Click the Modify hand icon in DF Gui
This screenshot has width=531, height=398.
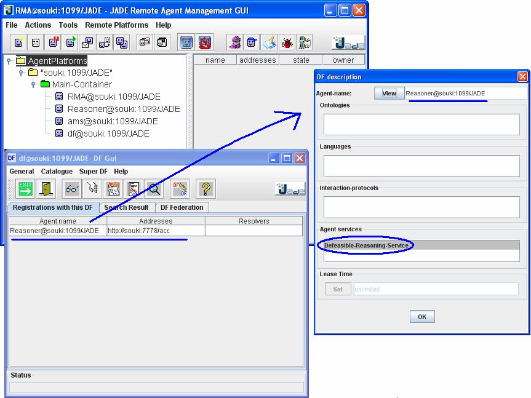click(92, 188)
